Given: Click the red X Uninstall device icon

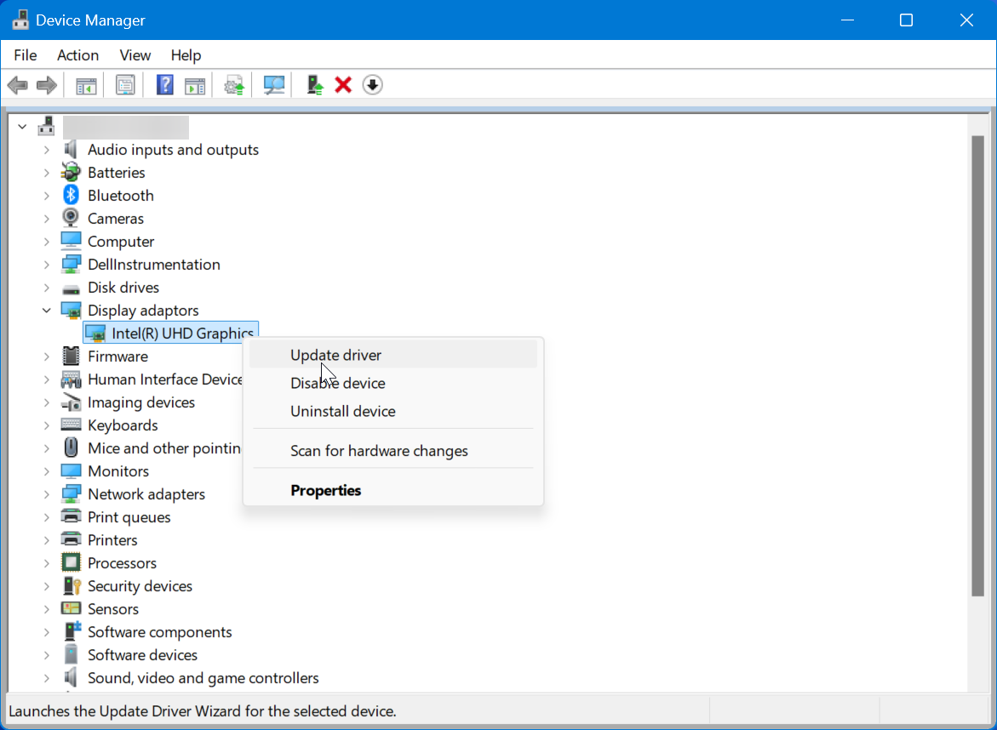Looking at the screenshot, I should [343, 84].
